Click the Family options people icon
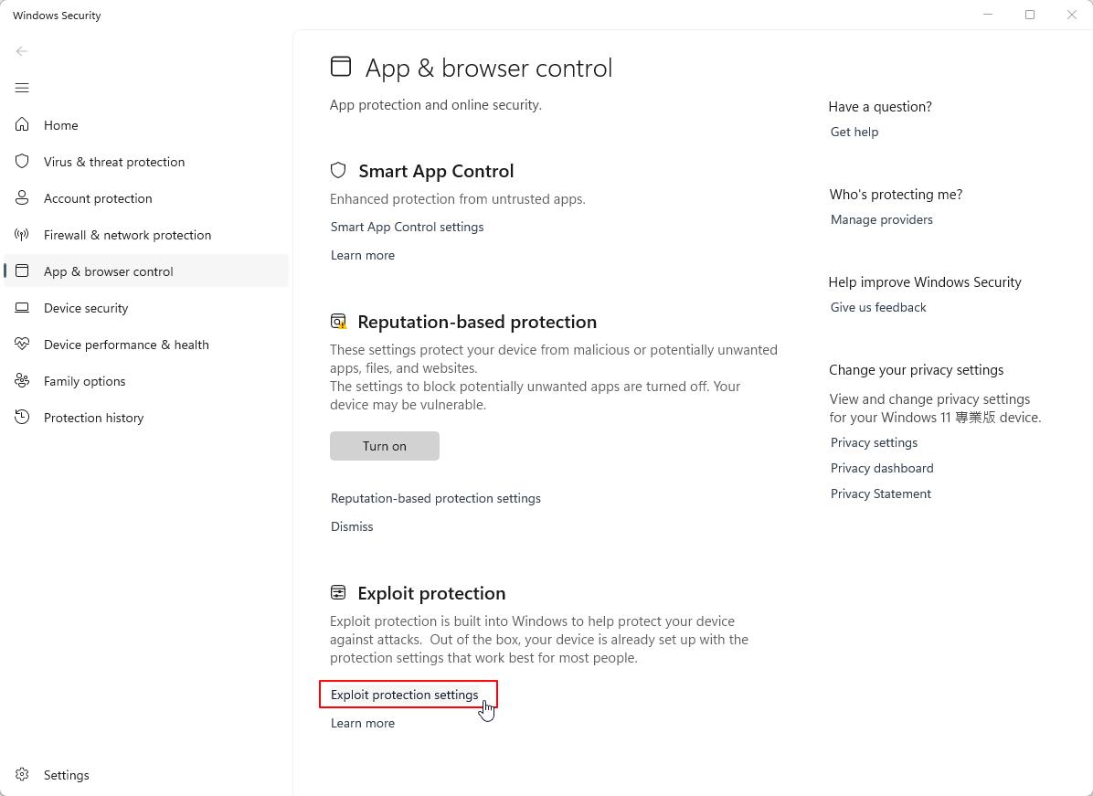 pos(22,381)
